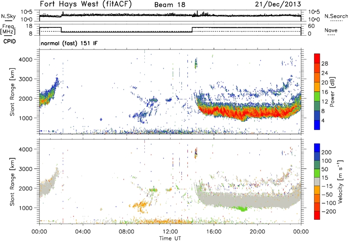Pick the red bottom segment of velocity colorbar

(317, 215)
